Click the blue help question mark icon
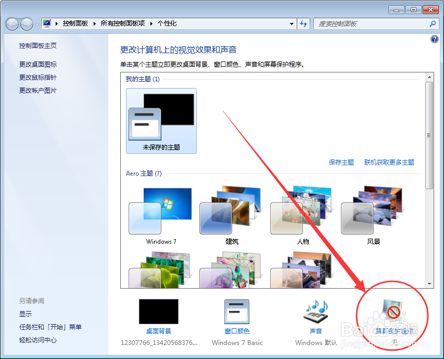Image resolution: width=444 pixels, height=359 pixels. 435,40
